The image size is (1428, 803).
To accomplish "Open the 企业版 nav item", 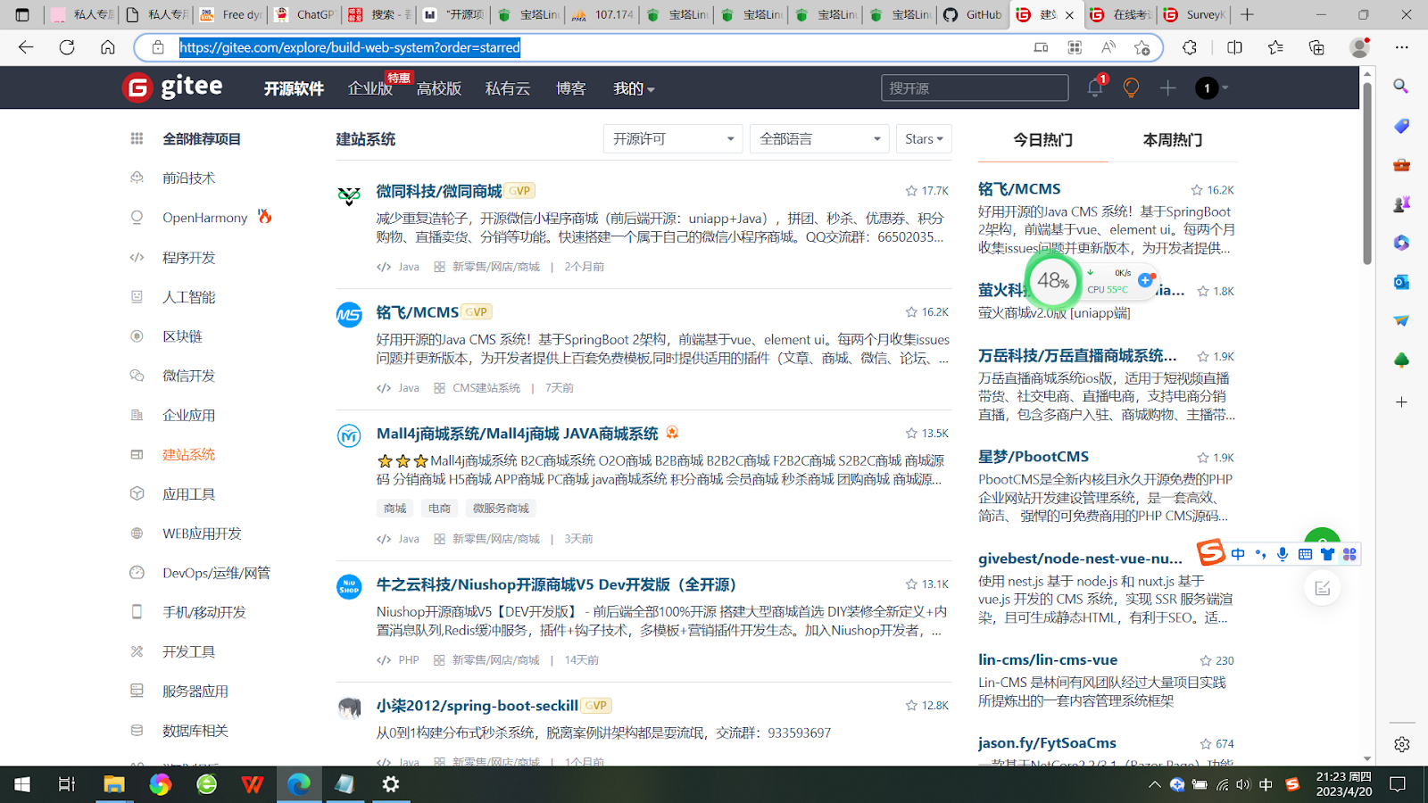I will pyautogui.click(x=369, y=88).
